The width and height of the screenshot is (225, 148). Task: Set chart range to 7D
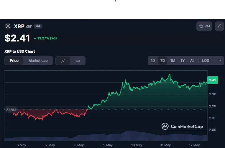(x=162, y=61)
